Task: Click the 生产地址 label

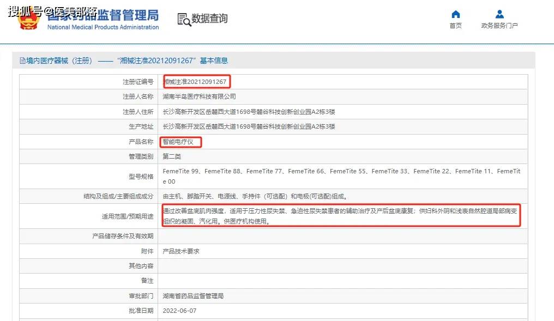Action: [x=141, y=127]
